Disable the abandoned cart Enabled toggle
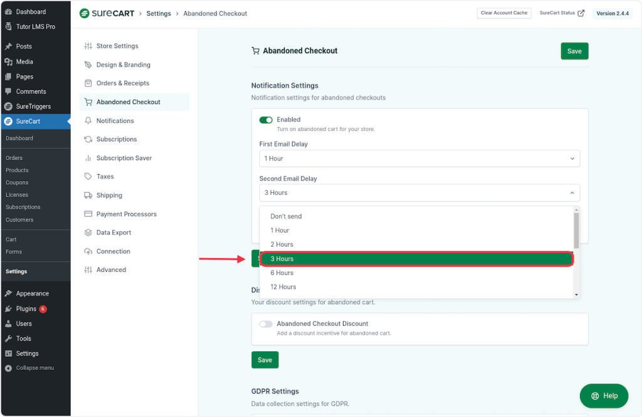642x417 pixels. (266, 120)
